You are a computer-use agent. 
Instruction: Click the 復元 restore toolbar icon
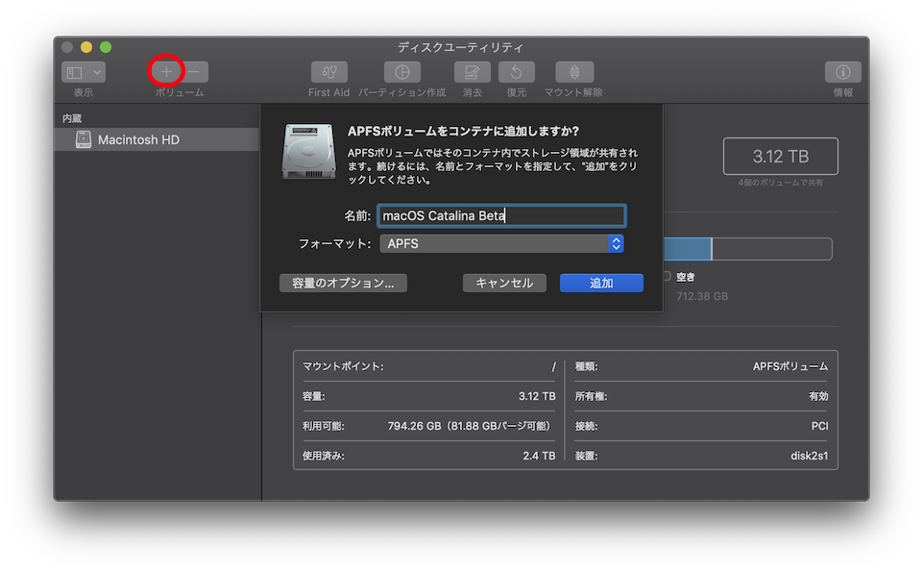pyautogui.click(x=516, y=72)
